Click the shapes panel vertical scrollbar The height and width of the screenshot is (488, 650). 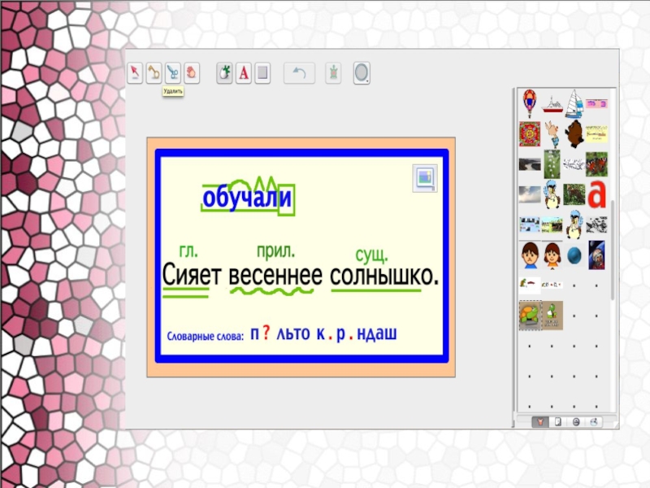[613, 249]
